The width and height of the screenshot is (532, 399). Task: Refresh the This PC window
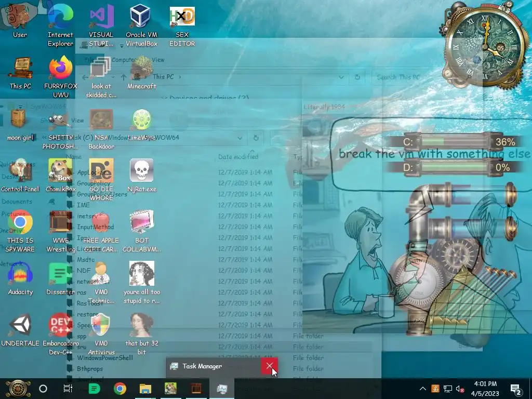[357, 77]
